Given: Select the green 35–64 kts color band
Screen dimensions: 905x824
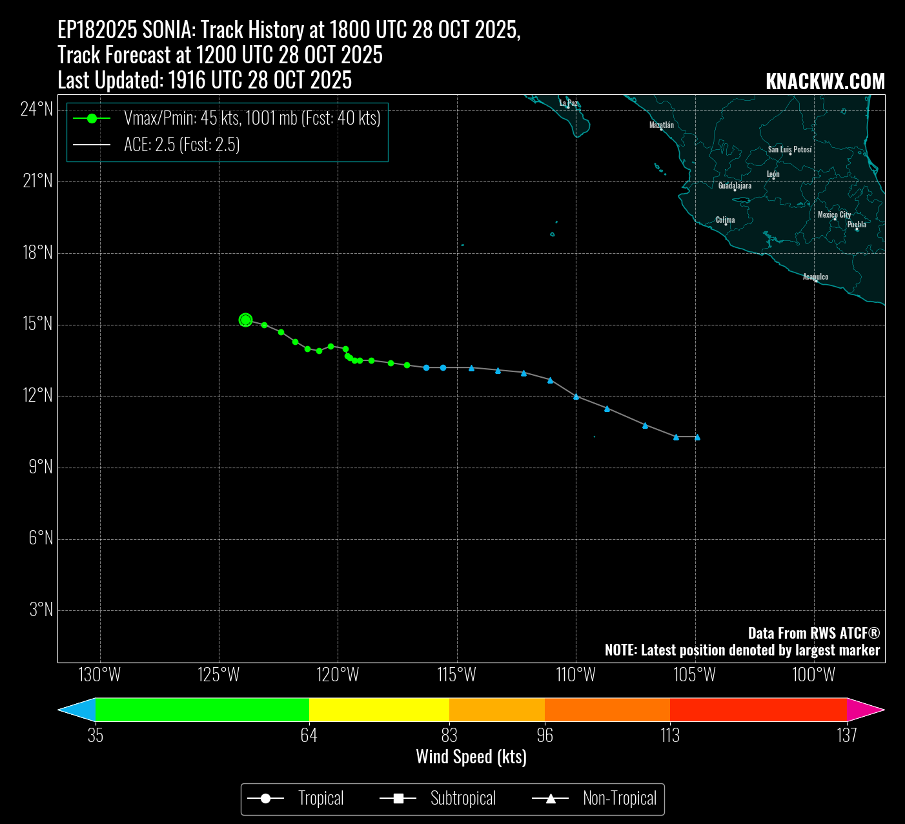Looking at the screenshot, I should (x=202, y=710).
